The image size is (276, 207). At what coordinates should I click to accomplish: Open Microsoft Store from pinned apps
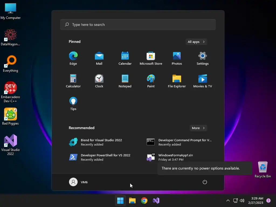coord(151,58)
